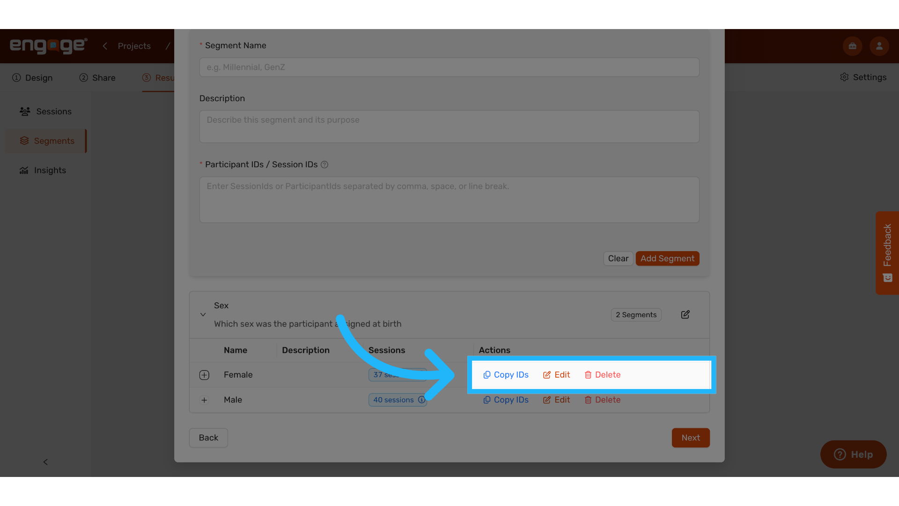Viewport: 899px width, 506px height.
Task: Expand the Female segment row
Action: click(x=204, y=375)
